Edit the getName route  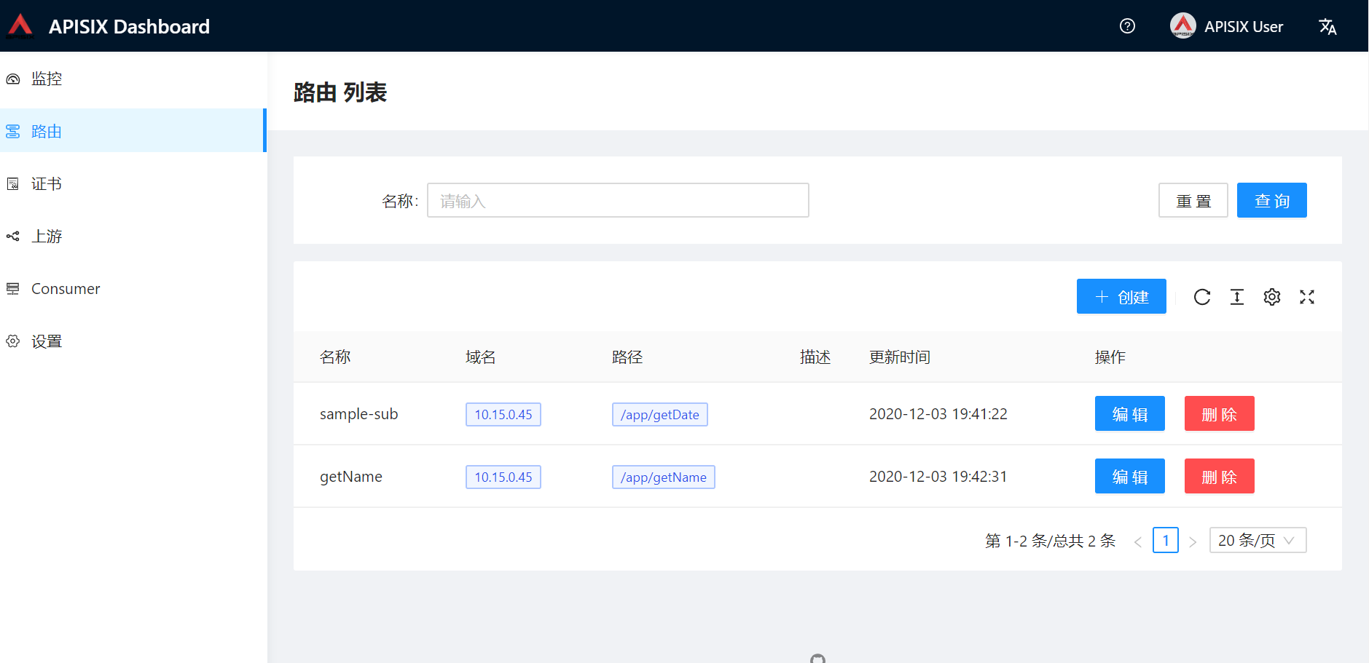click(1130, 476)
